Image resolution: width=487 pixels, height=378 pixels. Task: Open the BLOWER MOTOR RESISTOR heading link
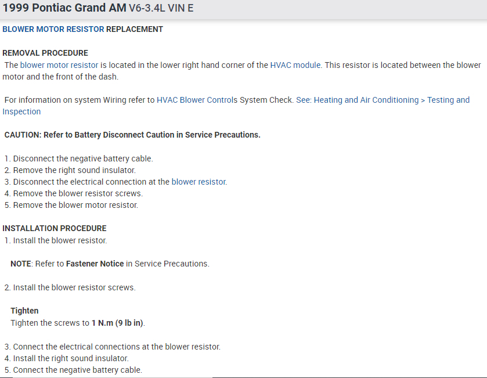53,29
